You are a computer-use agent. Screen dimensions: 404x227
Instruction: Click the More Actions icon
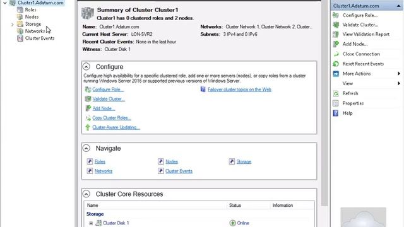[336, 74]
